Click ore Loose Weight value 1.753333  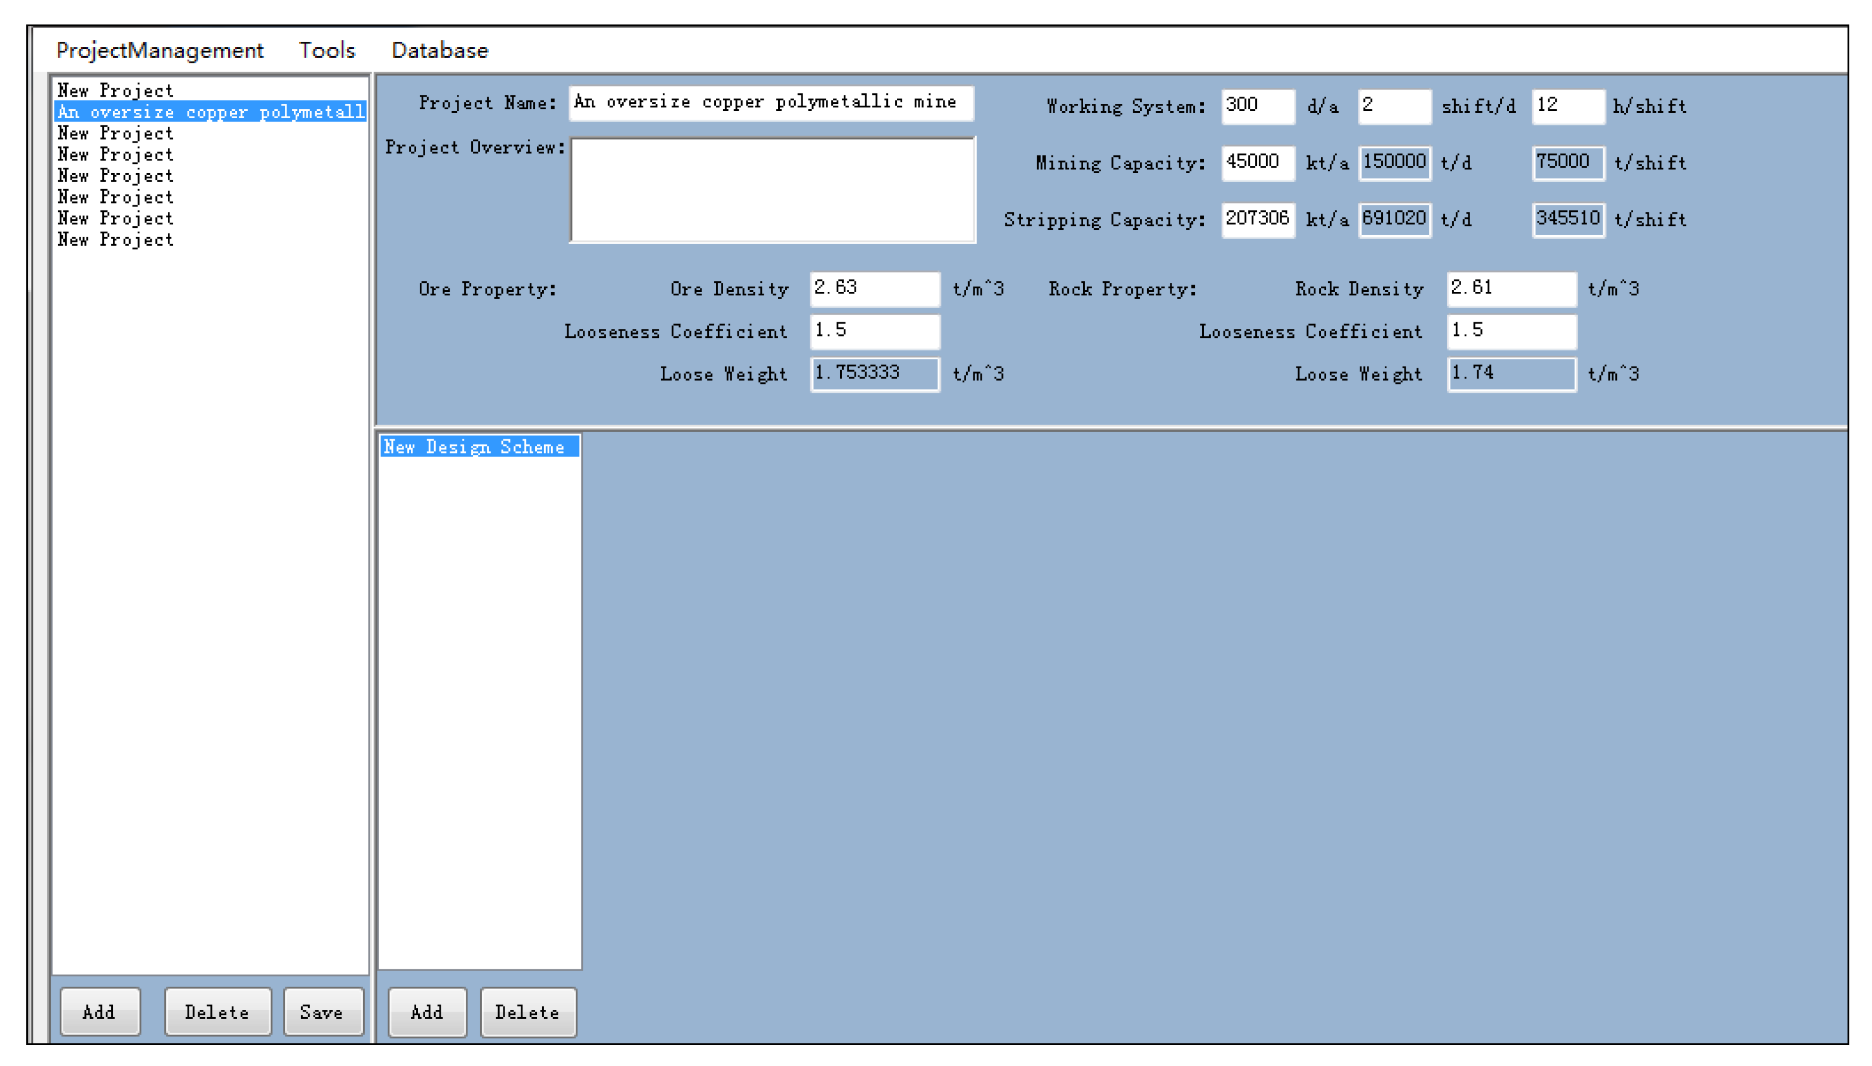coord(874,374)
